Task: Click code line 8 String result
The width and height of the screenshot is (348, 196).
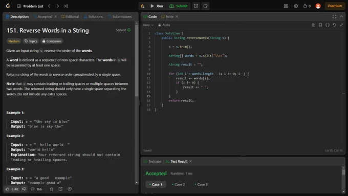Action: pyautogui.click(x=186, y=64)
